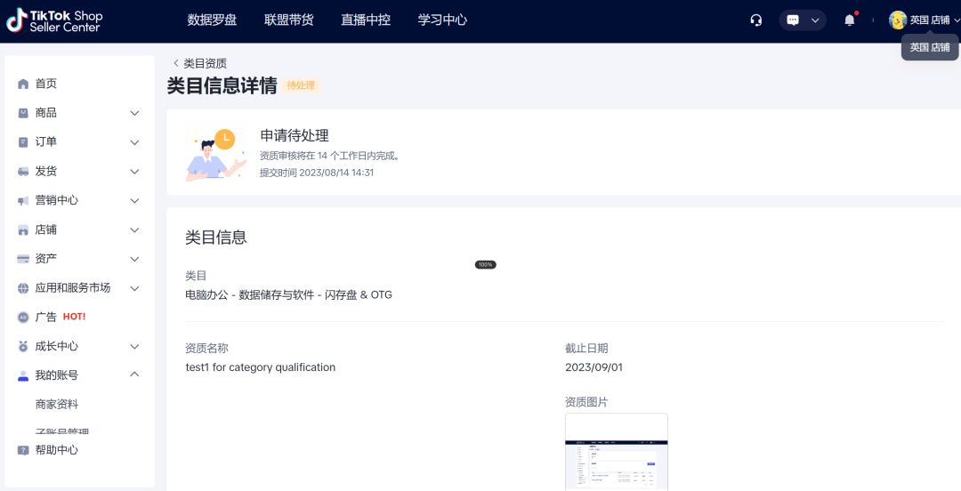Expand the 应用和服务市场 chevron
Viewport: 961px width, 491px height.
(x=135, y=288)
